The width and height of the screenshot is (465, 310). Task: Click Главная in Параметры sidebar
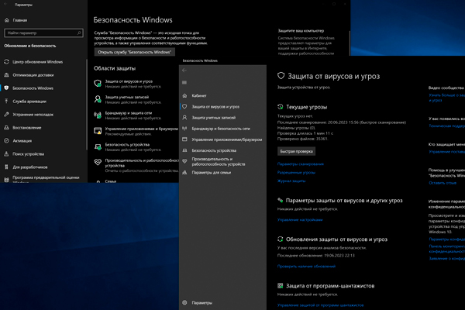(20, 20)
